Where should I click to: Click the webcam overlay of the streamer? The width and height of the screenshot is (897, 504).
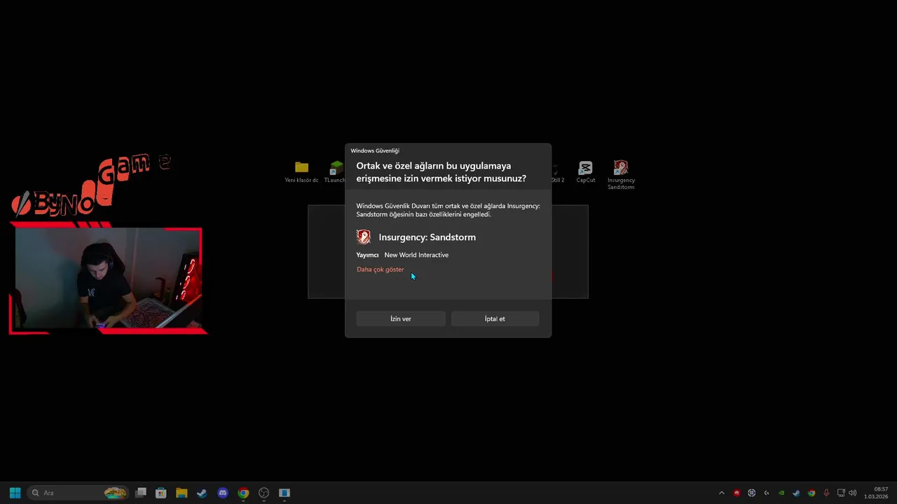pyautogui.click(x=108, y=278)
